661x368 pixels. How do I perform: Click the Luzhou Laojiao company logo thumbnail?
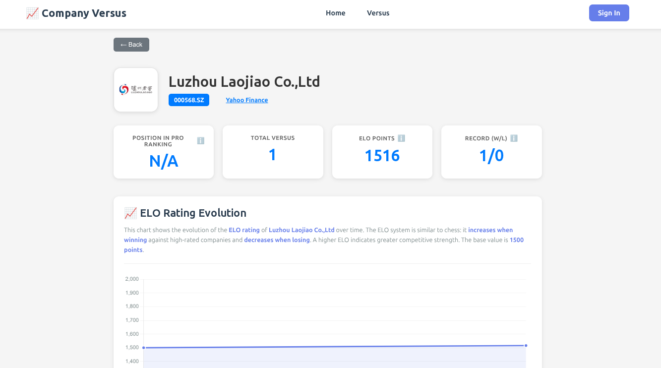click(x=136, y=90)
